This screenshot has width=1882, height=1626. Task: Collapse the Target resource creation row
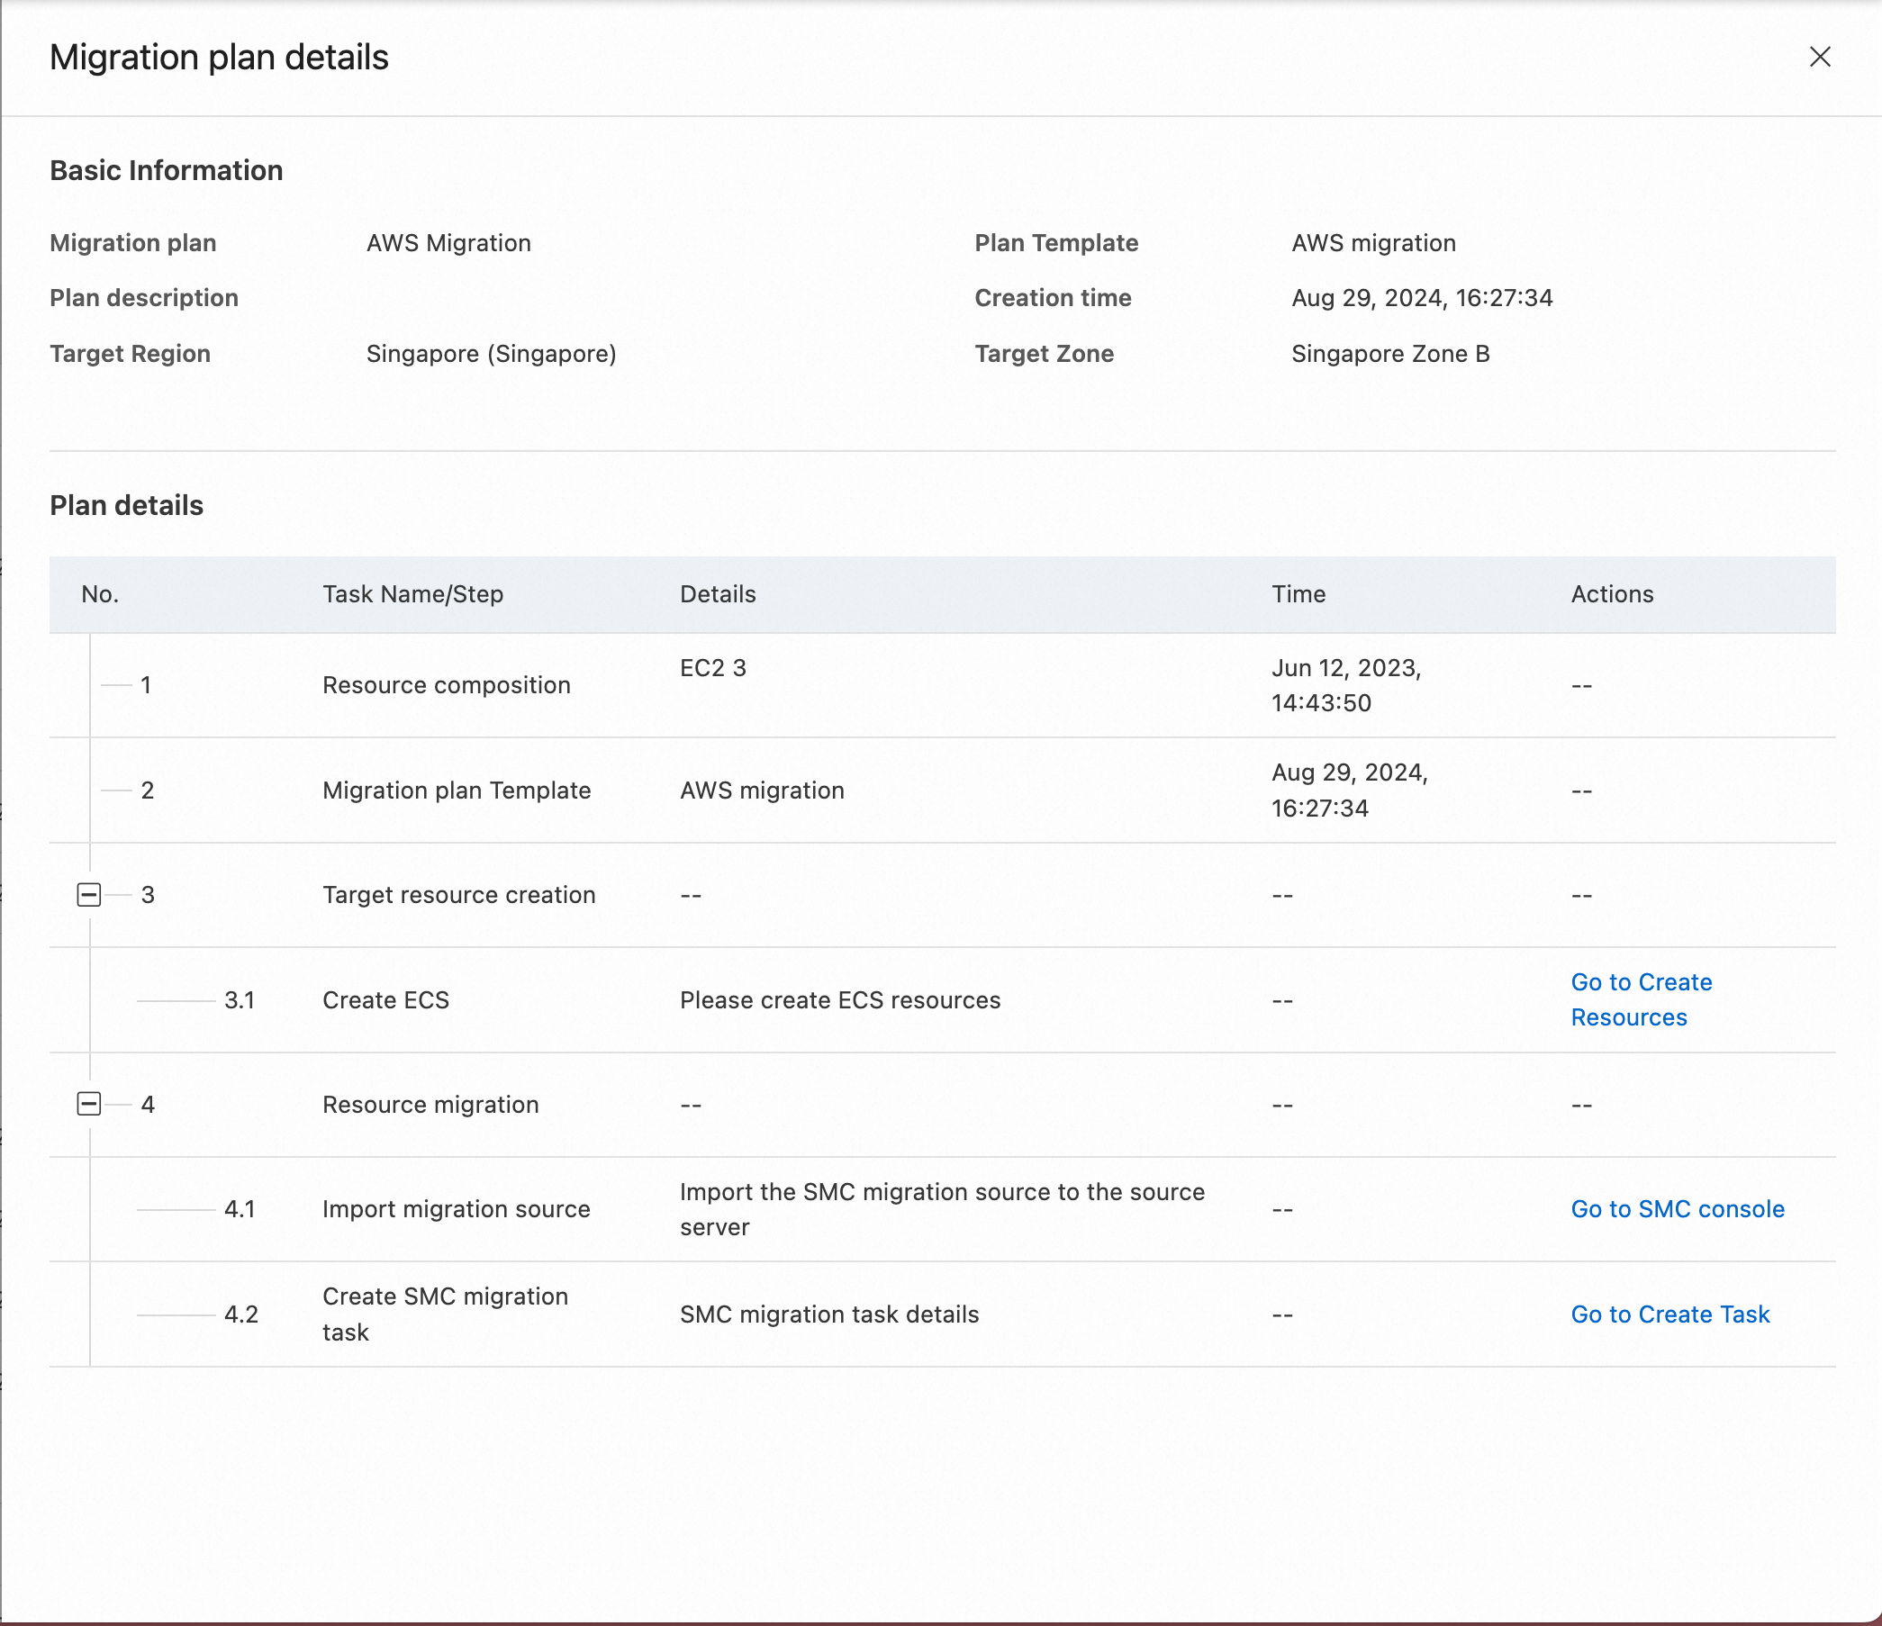tap(89, 895)
